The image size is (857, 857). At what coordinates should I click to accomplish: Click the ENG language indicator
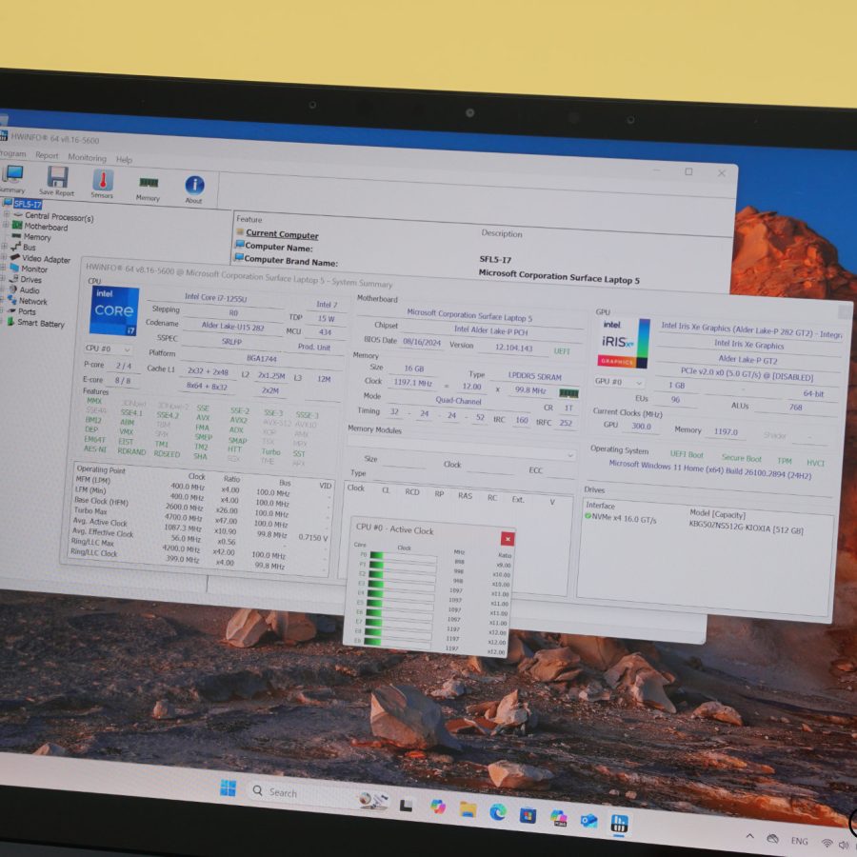[x=799, y=841]
